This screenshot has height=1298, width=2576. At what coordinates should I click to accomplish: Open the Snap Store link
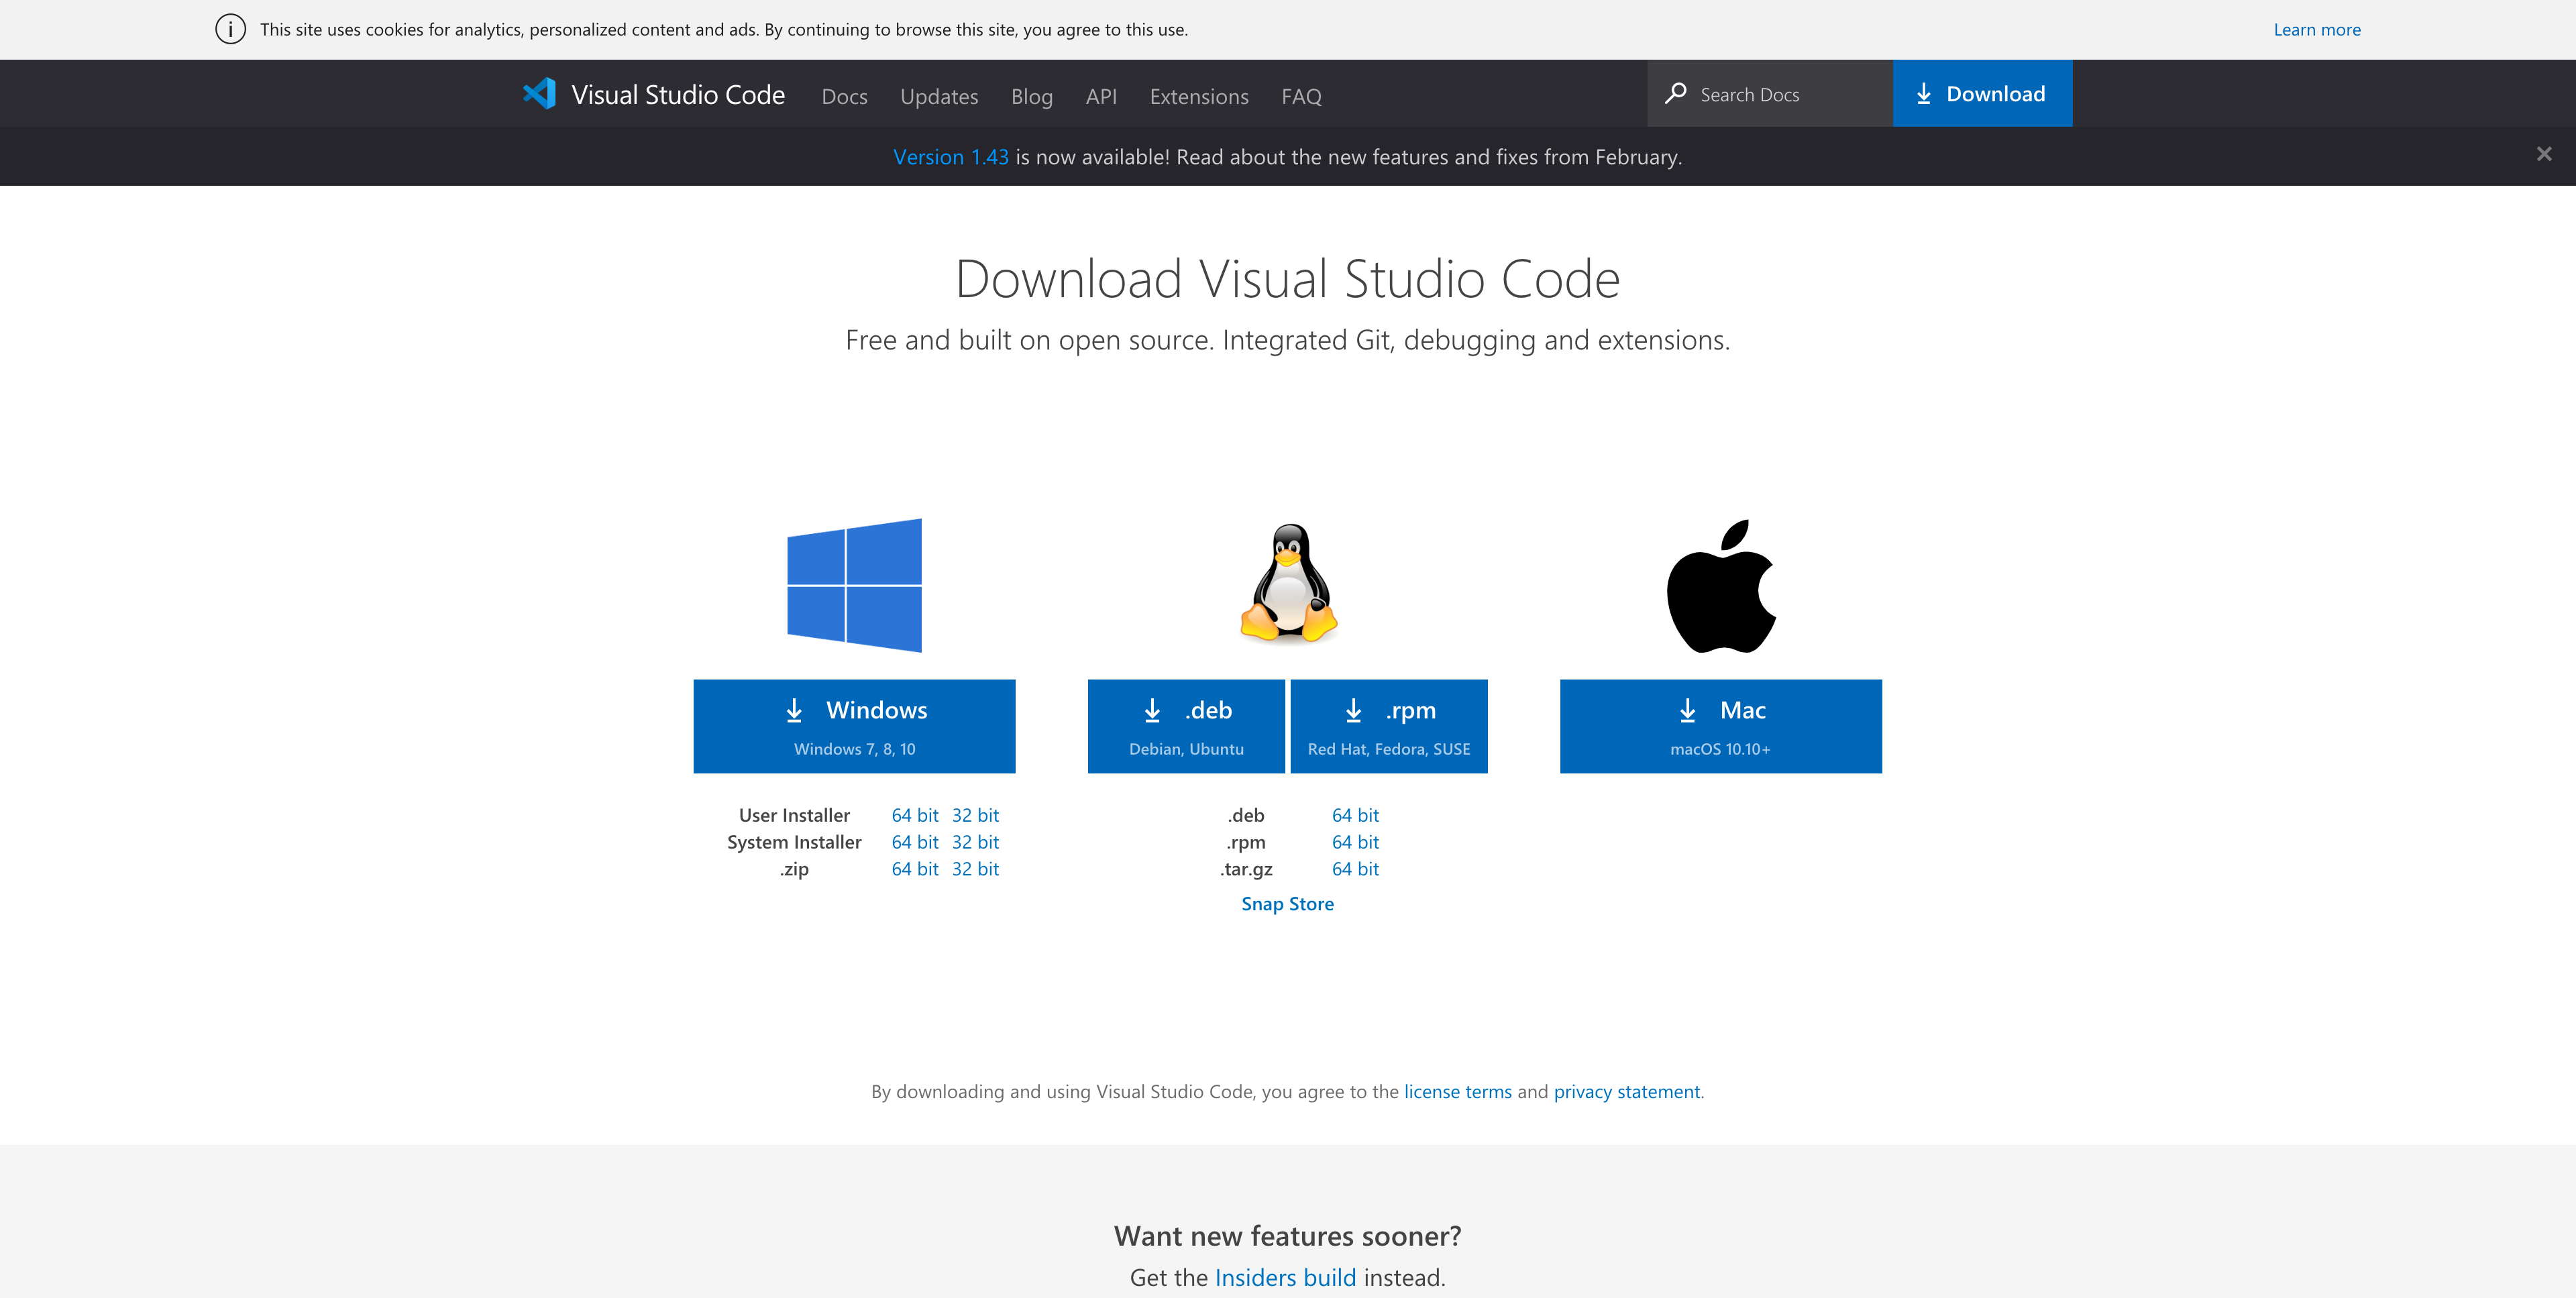pyautogui.click(x=1287, y=904)
